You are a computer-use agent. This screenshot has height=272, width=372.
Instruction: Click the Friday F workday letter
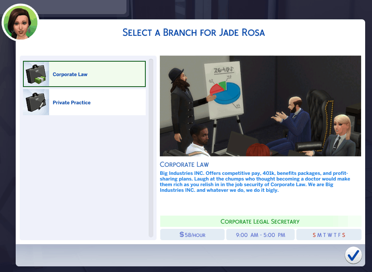339,235
